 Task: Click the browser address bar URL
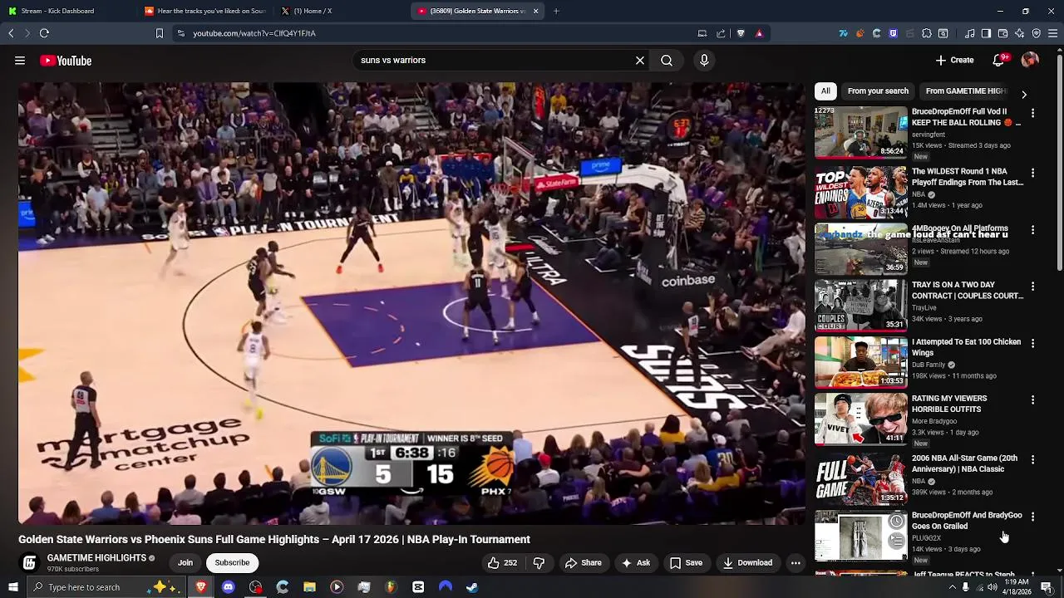pos(254,33)
